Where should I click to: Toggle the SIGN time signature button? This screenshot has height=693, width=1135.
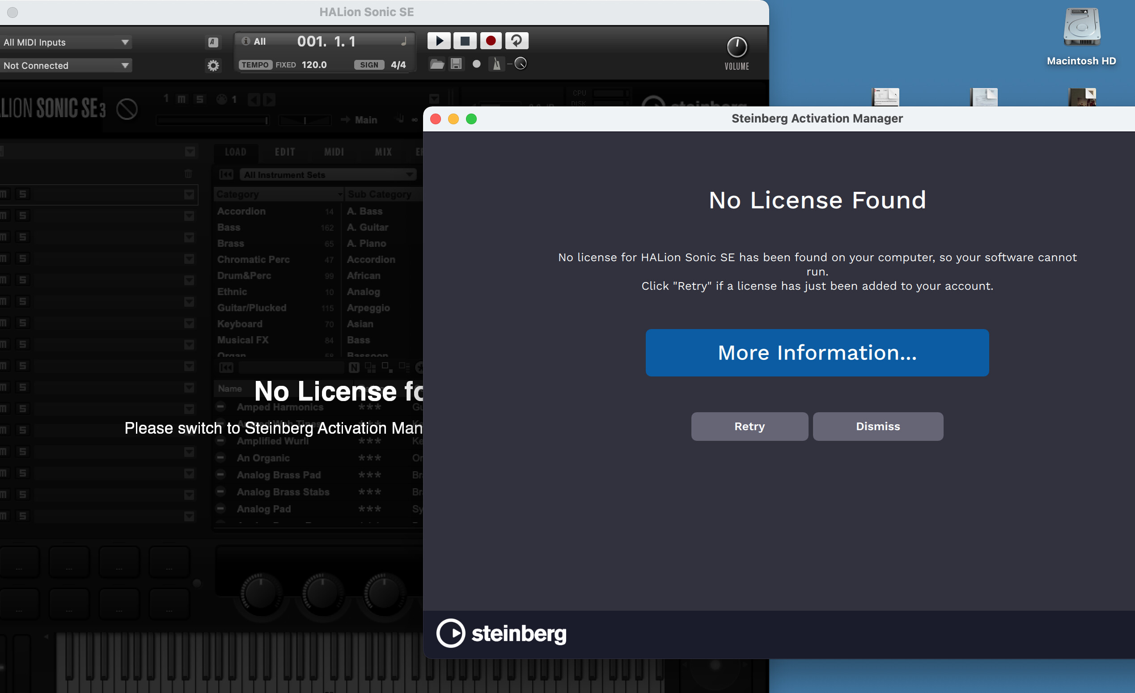tap(369, 65)
